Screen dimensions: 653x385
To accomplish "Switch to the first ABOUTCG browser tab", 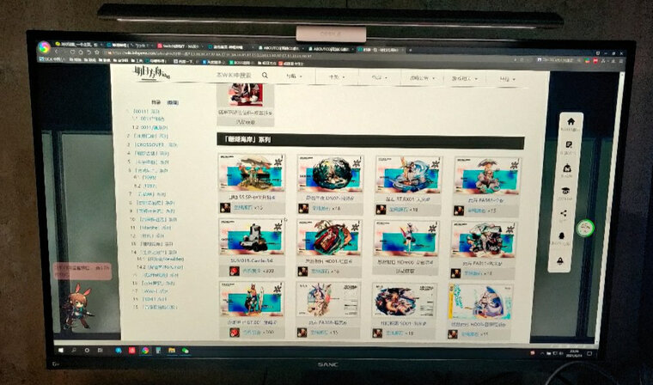I will tap(281, 48).
